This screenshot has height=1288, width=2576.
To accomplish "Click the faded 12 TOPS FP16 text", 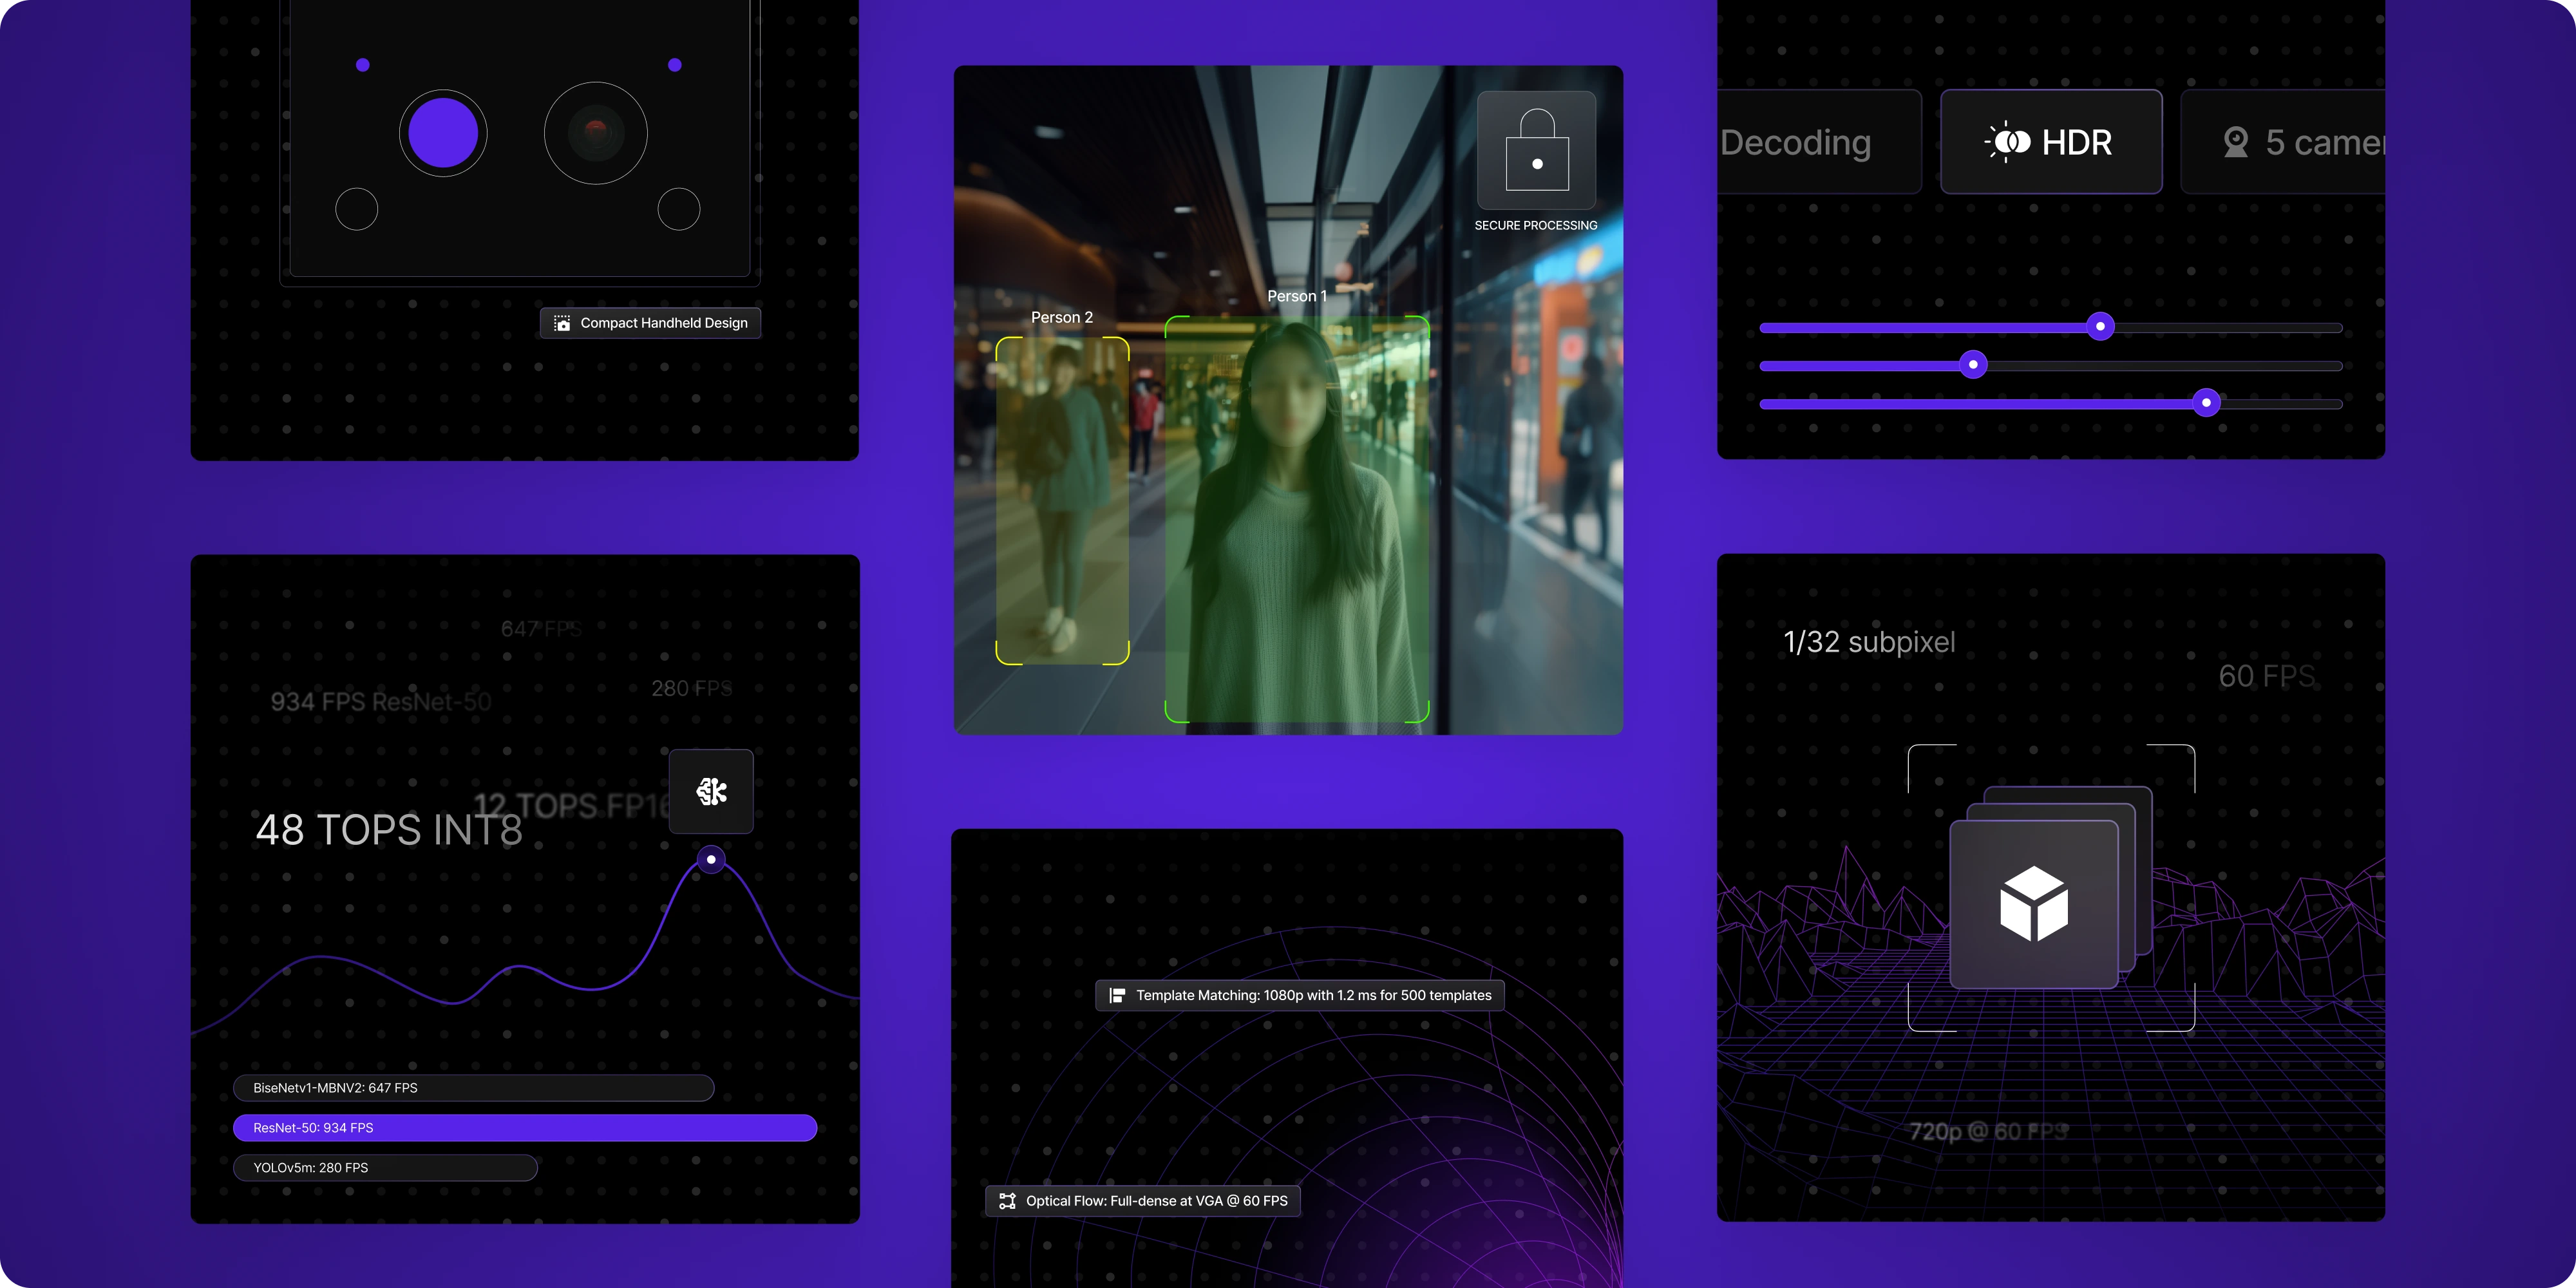I will pos(571,806).
